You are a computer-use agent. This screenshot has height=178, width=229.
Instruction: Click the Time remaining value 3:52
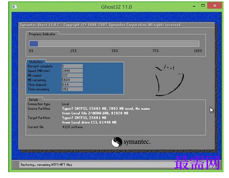[72, 89]
